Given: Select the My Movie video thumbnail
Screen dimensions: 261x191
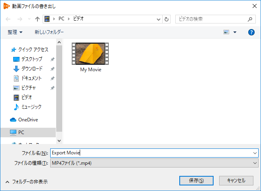Looking at the screenshot, I should (x=90, y=54).
